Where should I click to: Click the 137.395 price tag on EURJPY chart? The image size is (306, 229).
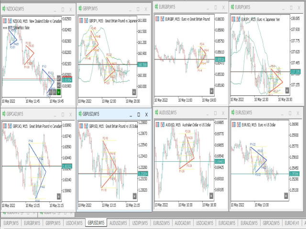coord(295,72)
